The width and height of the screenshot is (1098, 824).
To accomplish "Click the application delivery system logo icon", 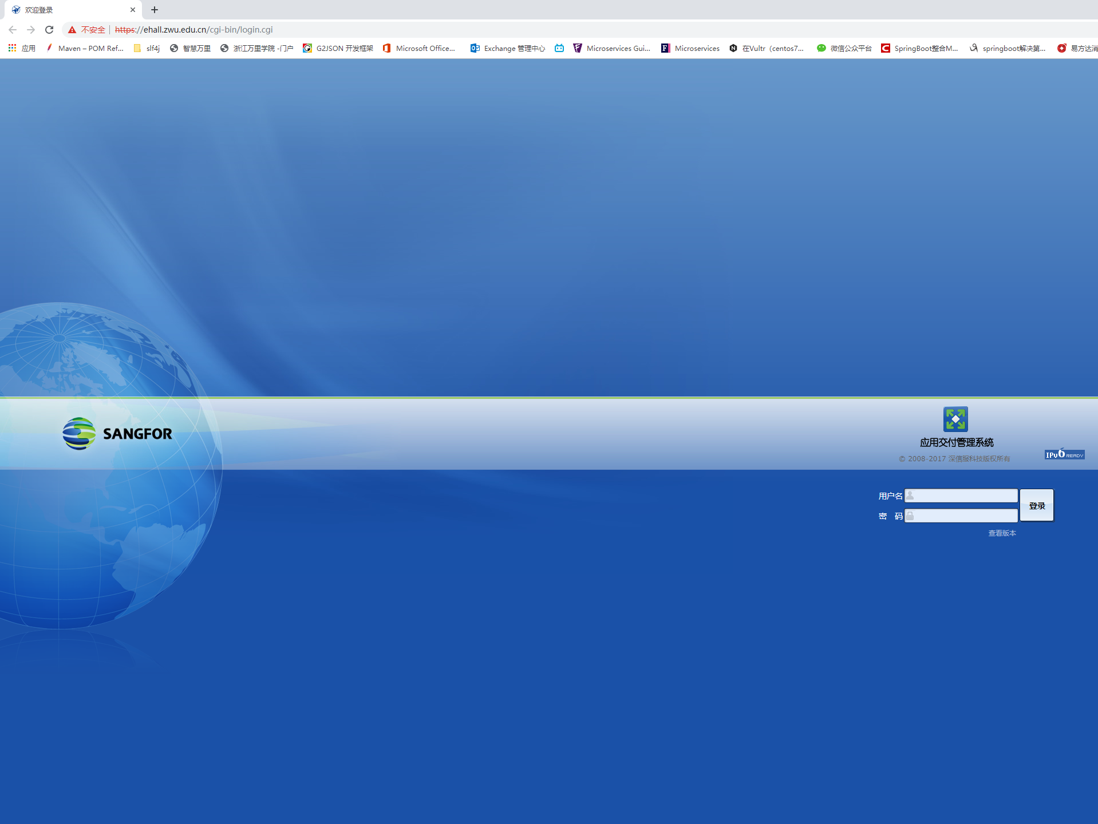I will 955,419.
